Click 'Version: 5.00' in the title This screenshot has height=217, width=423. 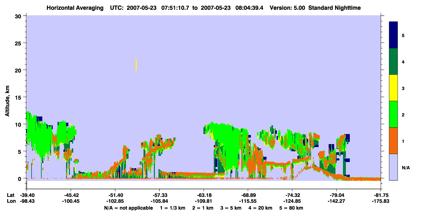coord(287,8)
